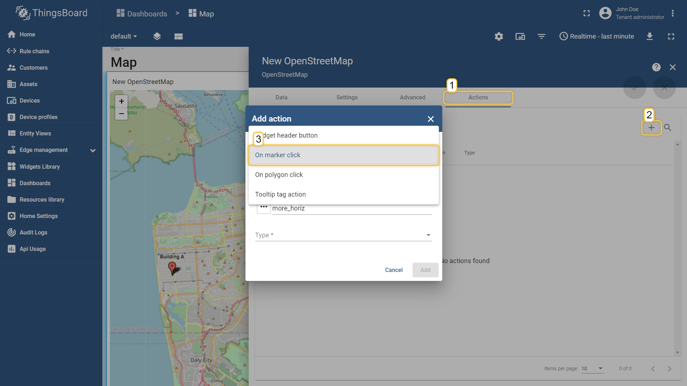The image size is (687, 386).
Task: Open Entity Views
Action: pyautogui.click(x=51, y=133)
